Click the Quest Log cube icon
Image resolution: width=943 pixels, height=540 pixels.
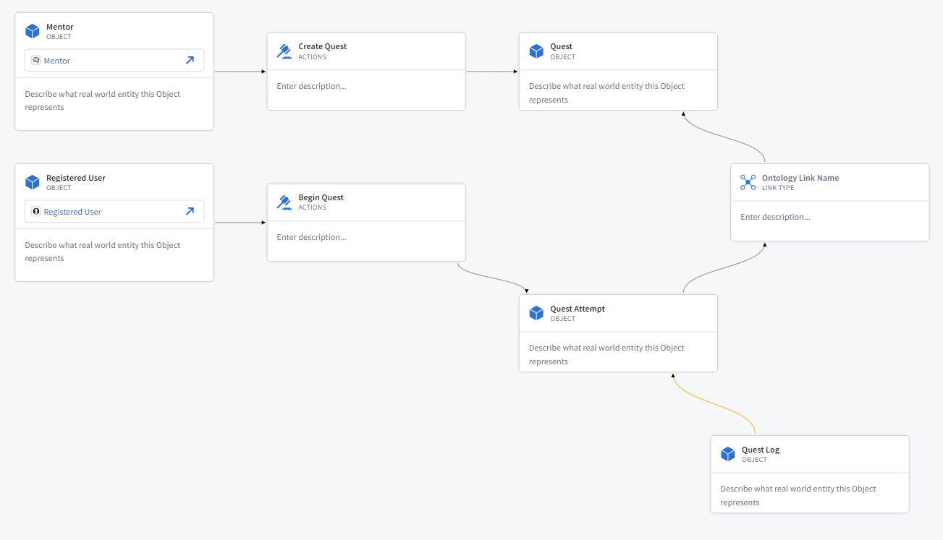pos(727,454)
